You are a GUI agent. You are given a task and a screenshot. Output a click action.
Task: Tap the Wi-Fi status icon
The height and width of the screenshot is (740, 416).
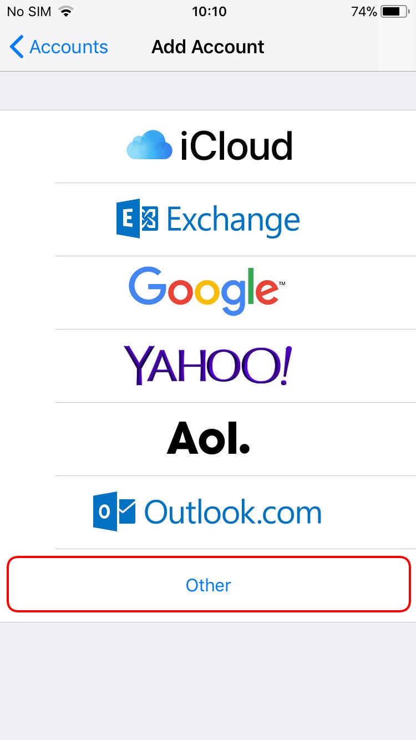coord(67,12)
